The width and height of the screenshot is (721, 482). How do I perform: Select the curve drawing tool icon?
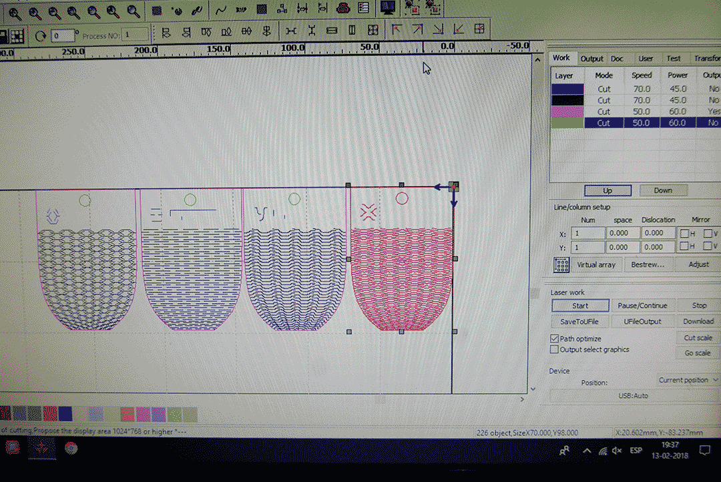[221, 9]
